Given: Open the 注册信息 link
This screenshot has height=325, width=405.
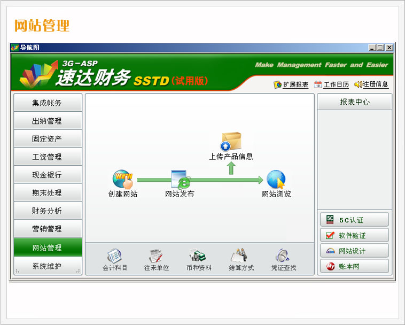Looking at the screenshot, I should 376,84.
